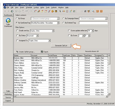This screenshot has width=115, height=109.
Task: Open the Schedule menu
Action: (x=29, y=7)
